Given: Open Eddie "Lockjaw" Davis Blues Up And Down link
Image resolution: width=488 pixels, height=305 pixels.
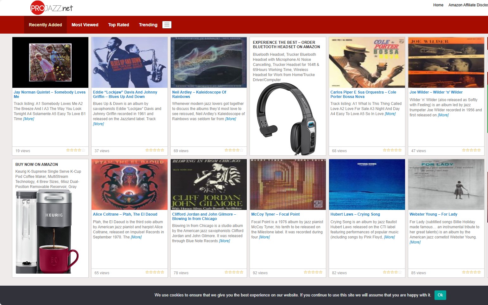Looking at the screenshot, I should (x=125, y=94).
